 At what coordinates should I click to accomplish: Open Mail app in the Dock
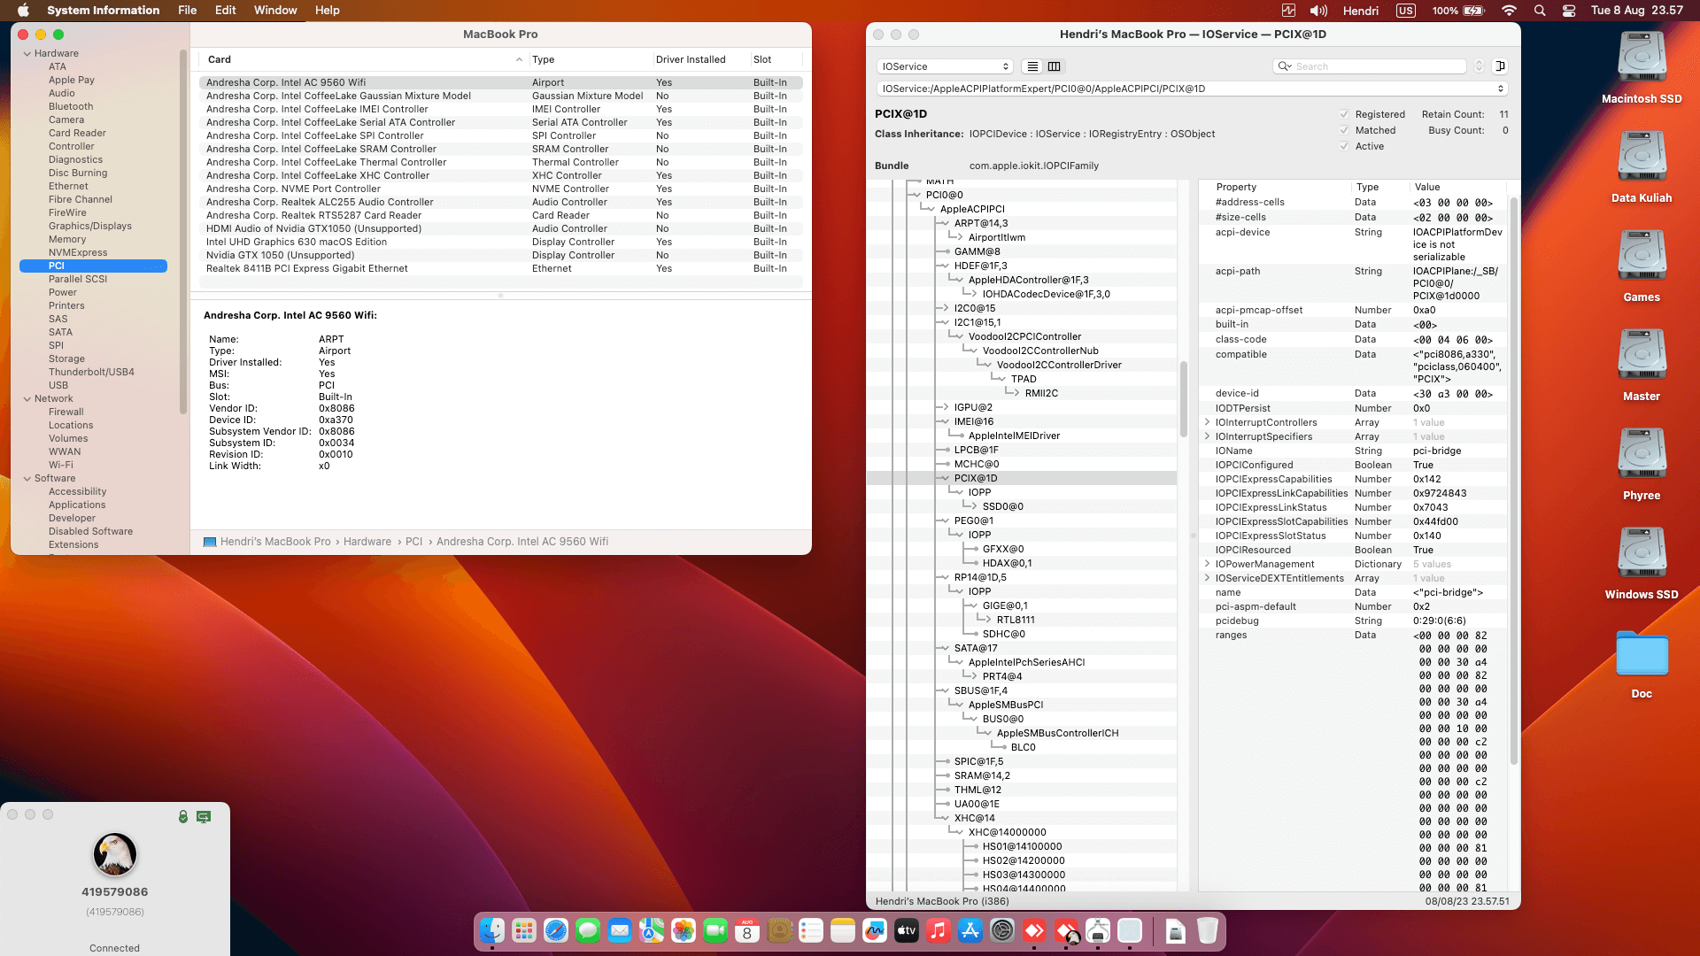tap(620, 930)
